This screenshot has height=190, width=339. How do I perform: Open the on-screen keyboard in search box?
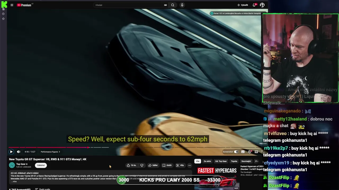pyautogui.click(x=165, y=5)
